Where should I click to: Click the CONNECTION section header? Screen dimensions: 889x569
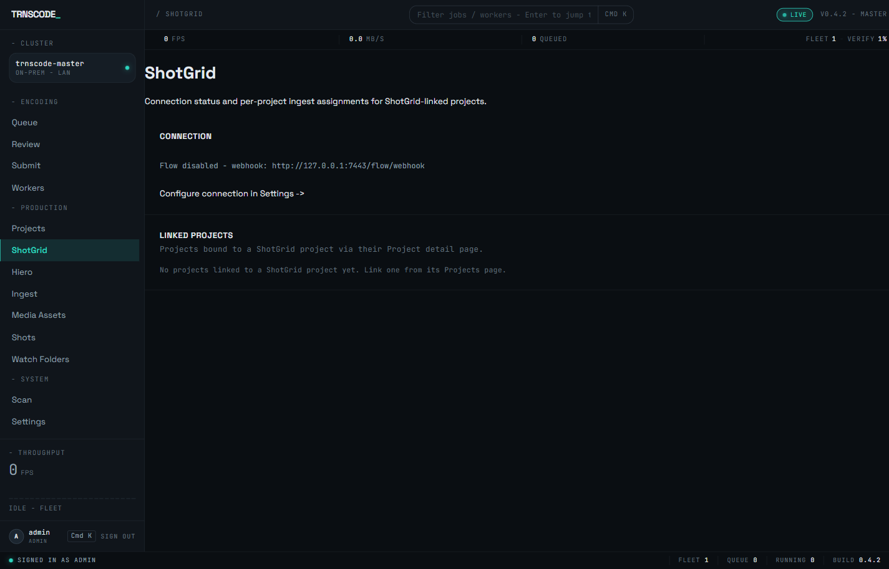click(x=185, y=136)
